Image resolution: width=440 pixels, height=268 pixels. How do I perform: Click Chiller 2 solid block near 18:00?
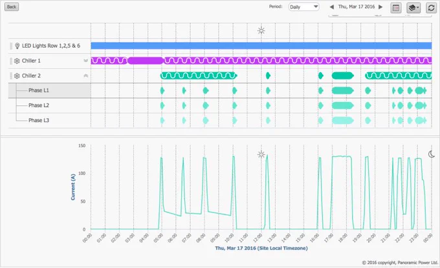click(343, 76)
